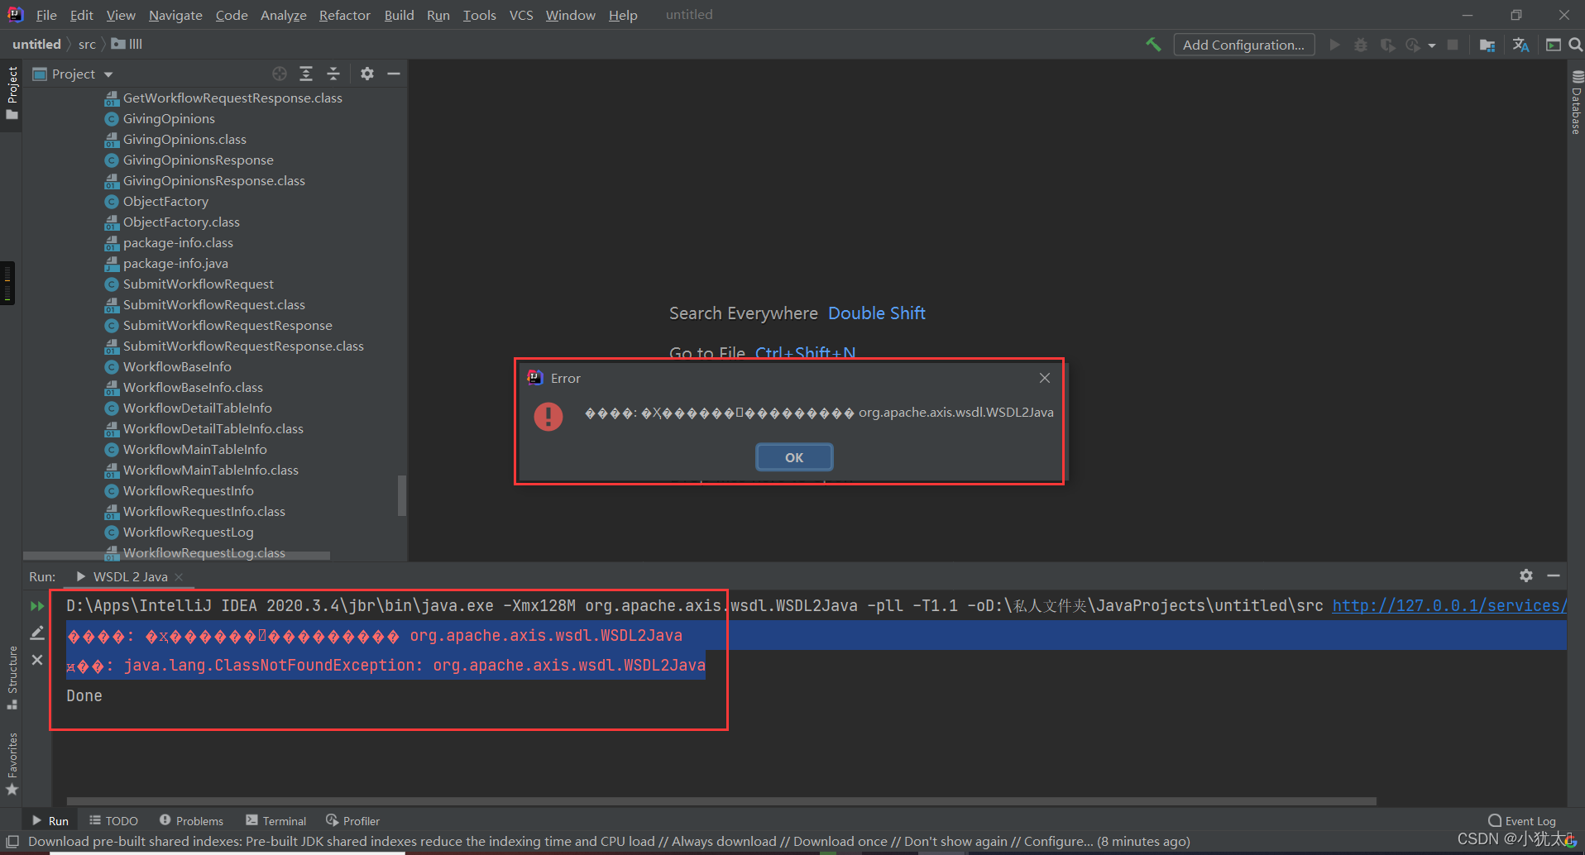Click the Search Everywhere magnifier icon

click(1575, 45)
